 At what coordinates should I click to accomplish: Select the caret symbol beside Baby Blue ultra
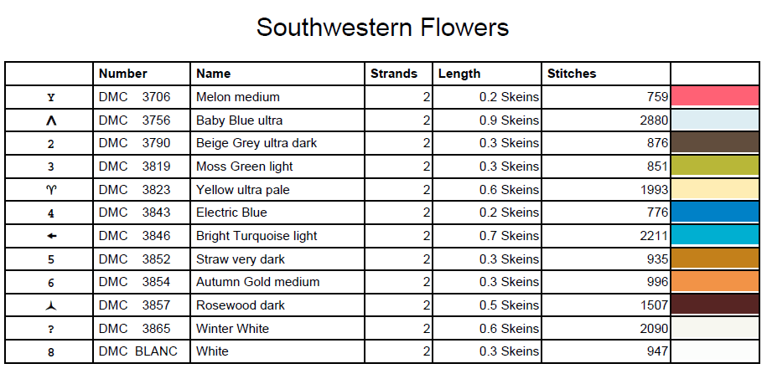(51, 120)
